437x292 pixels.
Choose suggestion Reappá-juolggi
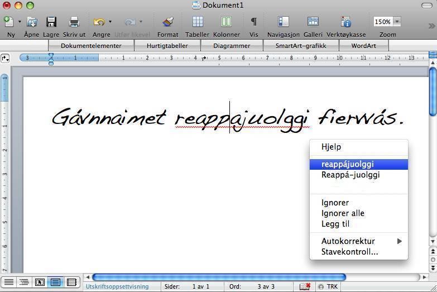coord(359,175)
